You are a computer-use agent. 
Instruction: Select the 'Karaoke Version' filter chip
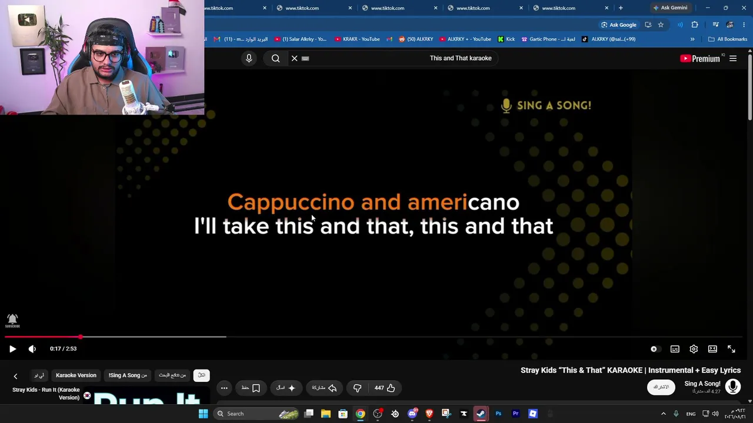(x=76, y=375)
